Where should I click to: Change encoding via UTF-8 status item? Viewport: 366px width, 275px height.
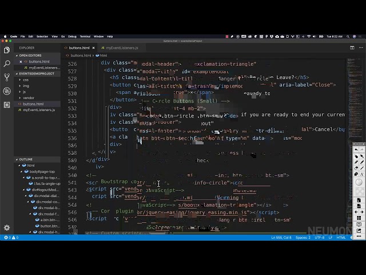(x=320, y=238)
